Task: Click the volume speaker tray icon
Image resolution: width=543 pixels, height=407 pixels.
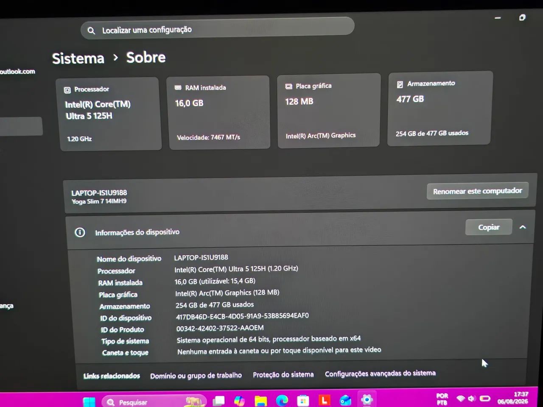Action: click(472, 399)
